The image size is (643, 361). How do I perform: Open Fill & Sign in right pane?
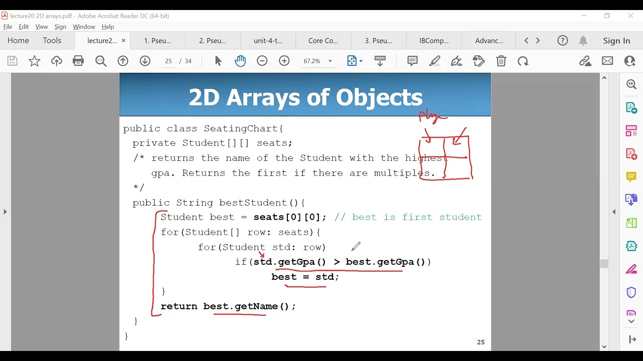631,269
